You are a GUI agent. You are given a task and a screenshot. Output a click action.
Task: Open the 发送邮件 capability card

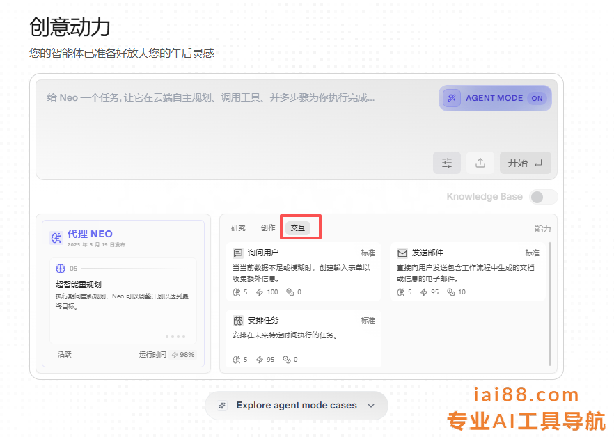coord(468,271)
